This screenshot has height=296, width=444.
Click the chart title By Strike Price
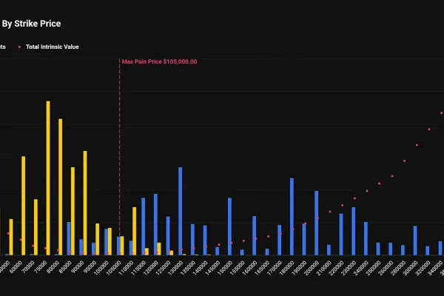click(x=31, y=24)
